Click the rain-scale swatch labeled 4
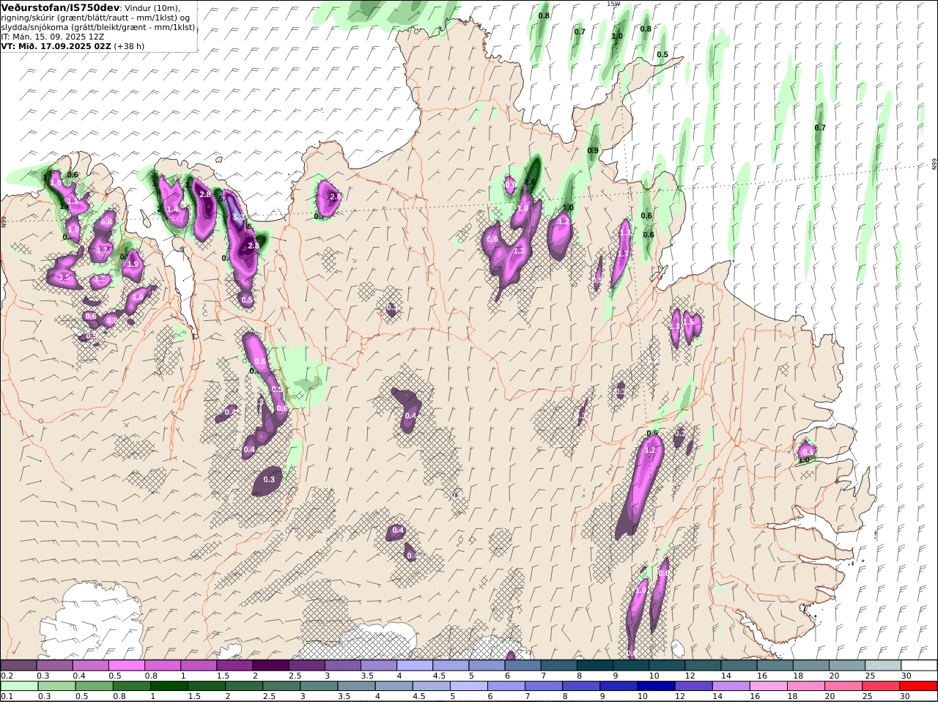 click(x=394, y=686)
